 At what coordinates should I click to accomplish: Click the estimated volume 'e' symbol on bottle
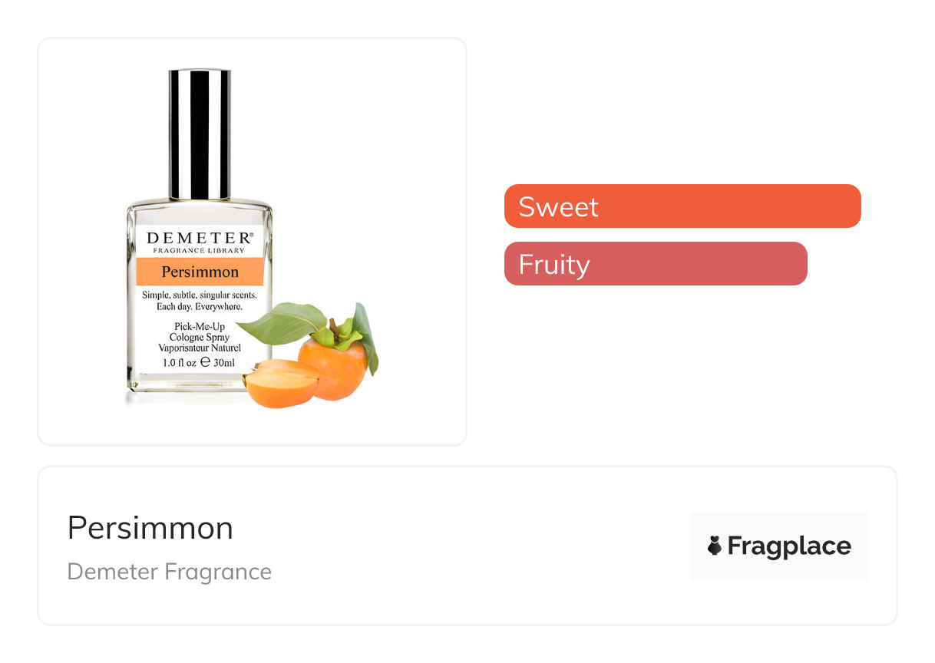click(205, 363)
